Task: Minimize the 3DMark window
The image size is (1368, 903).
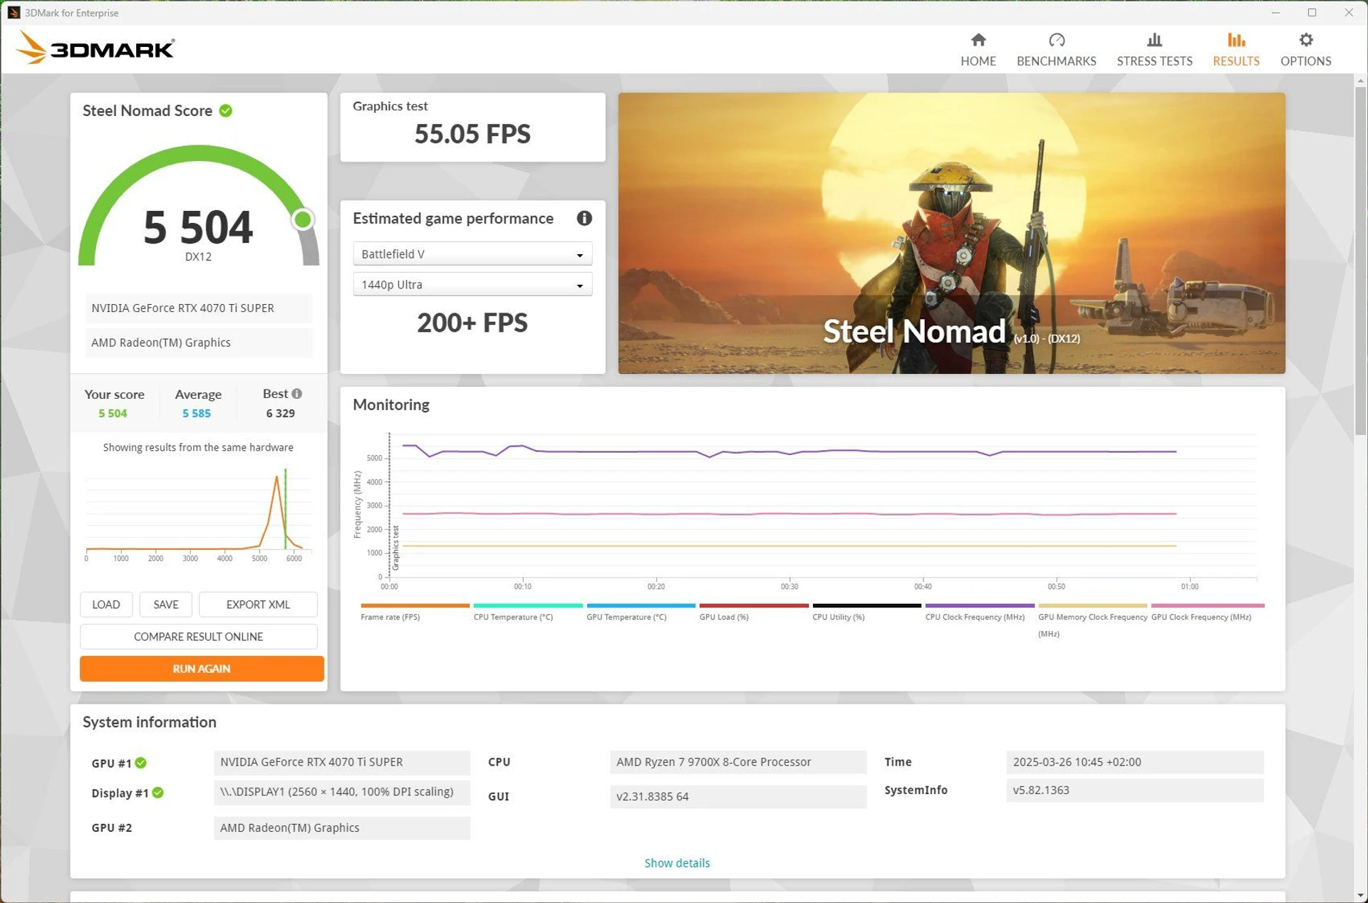Action: point(1275,12)
